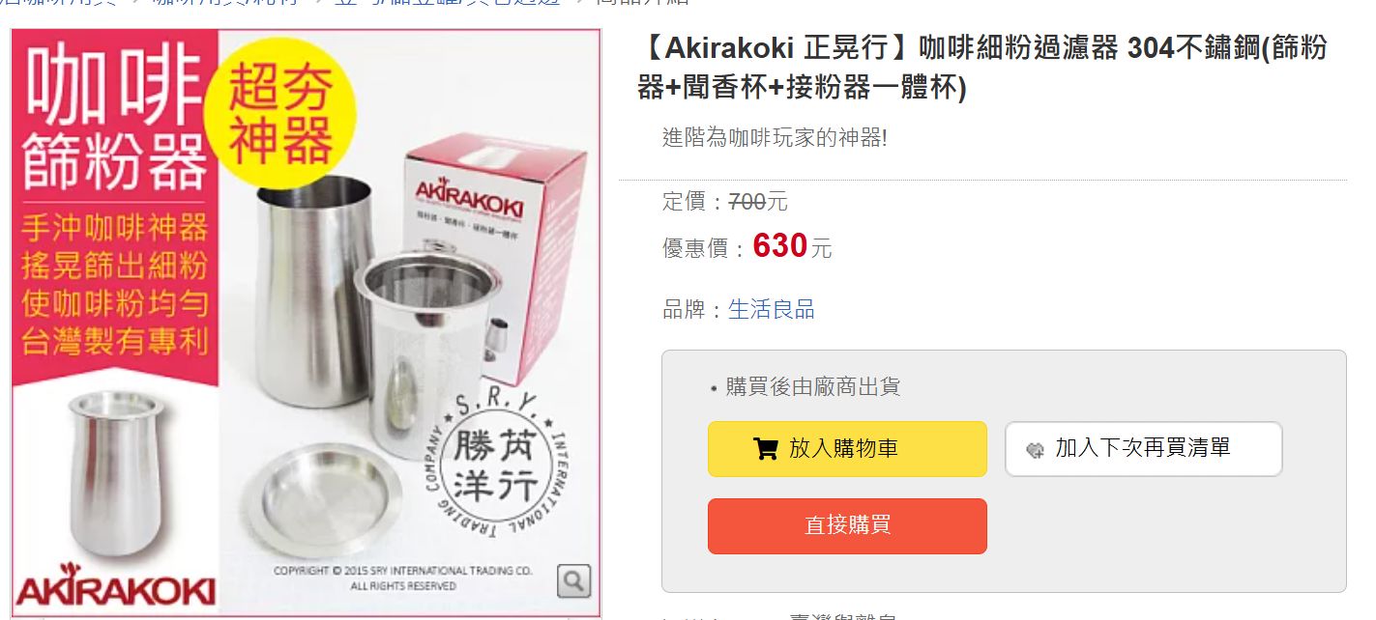Open the magnifier zoom icon on product image
This screenshot has width=1376, height=620.
(x=573, y=580)
